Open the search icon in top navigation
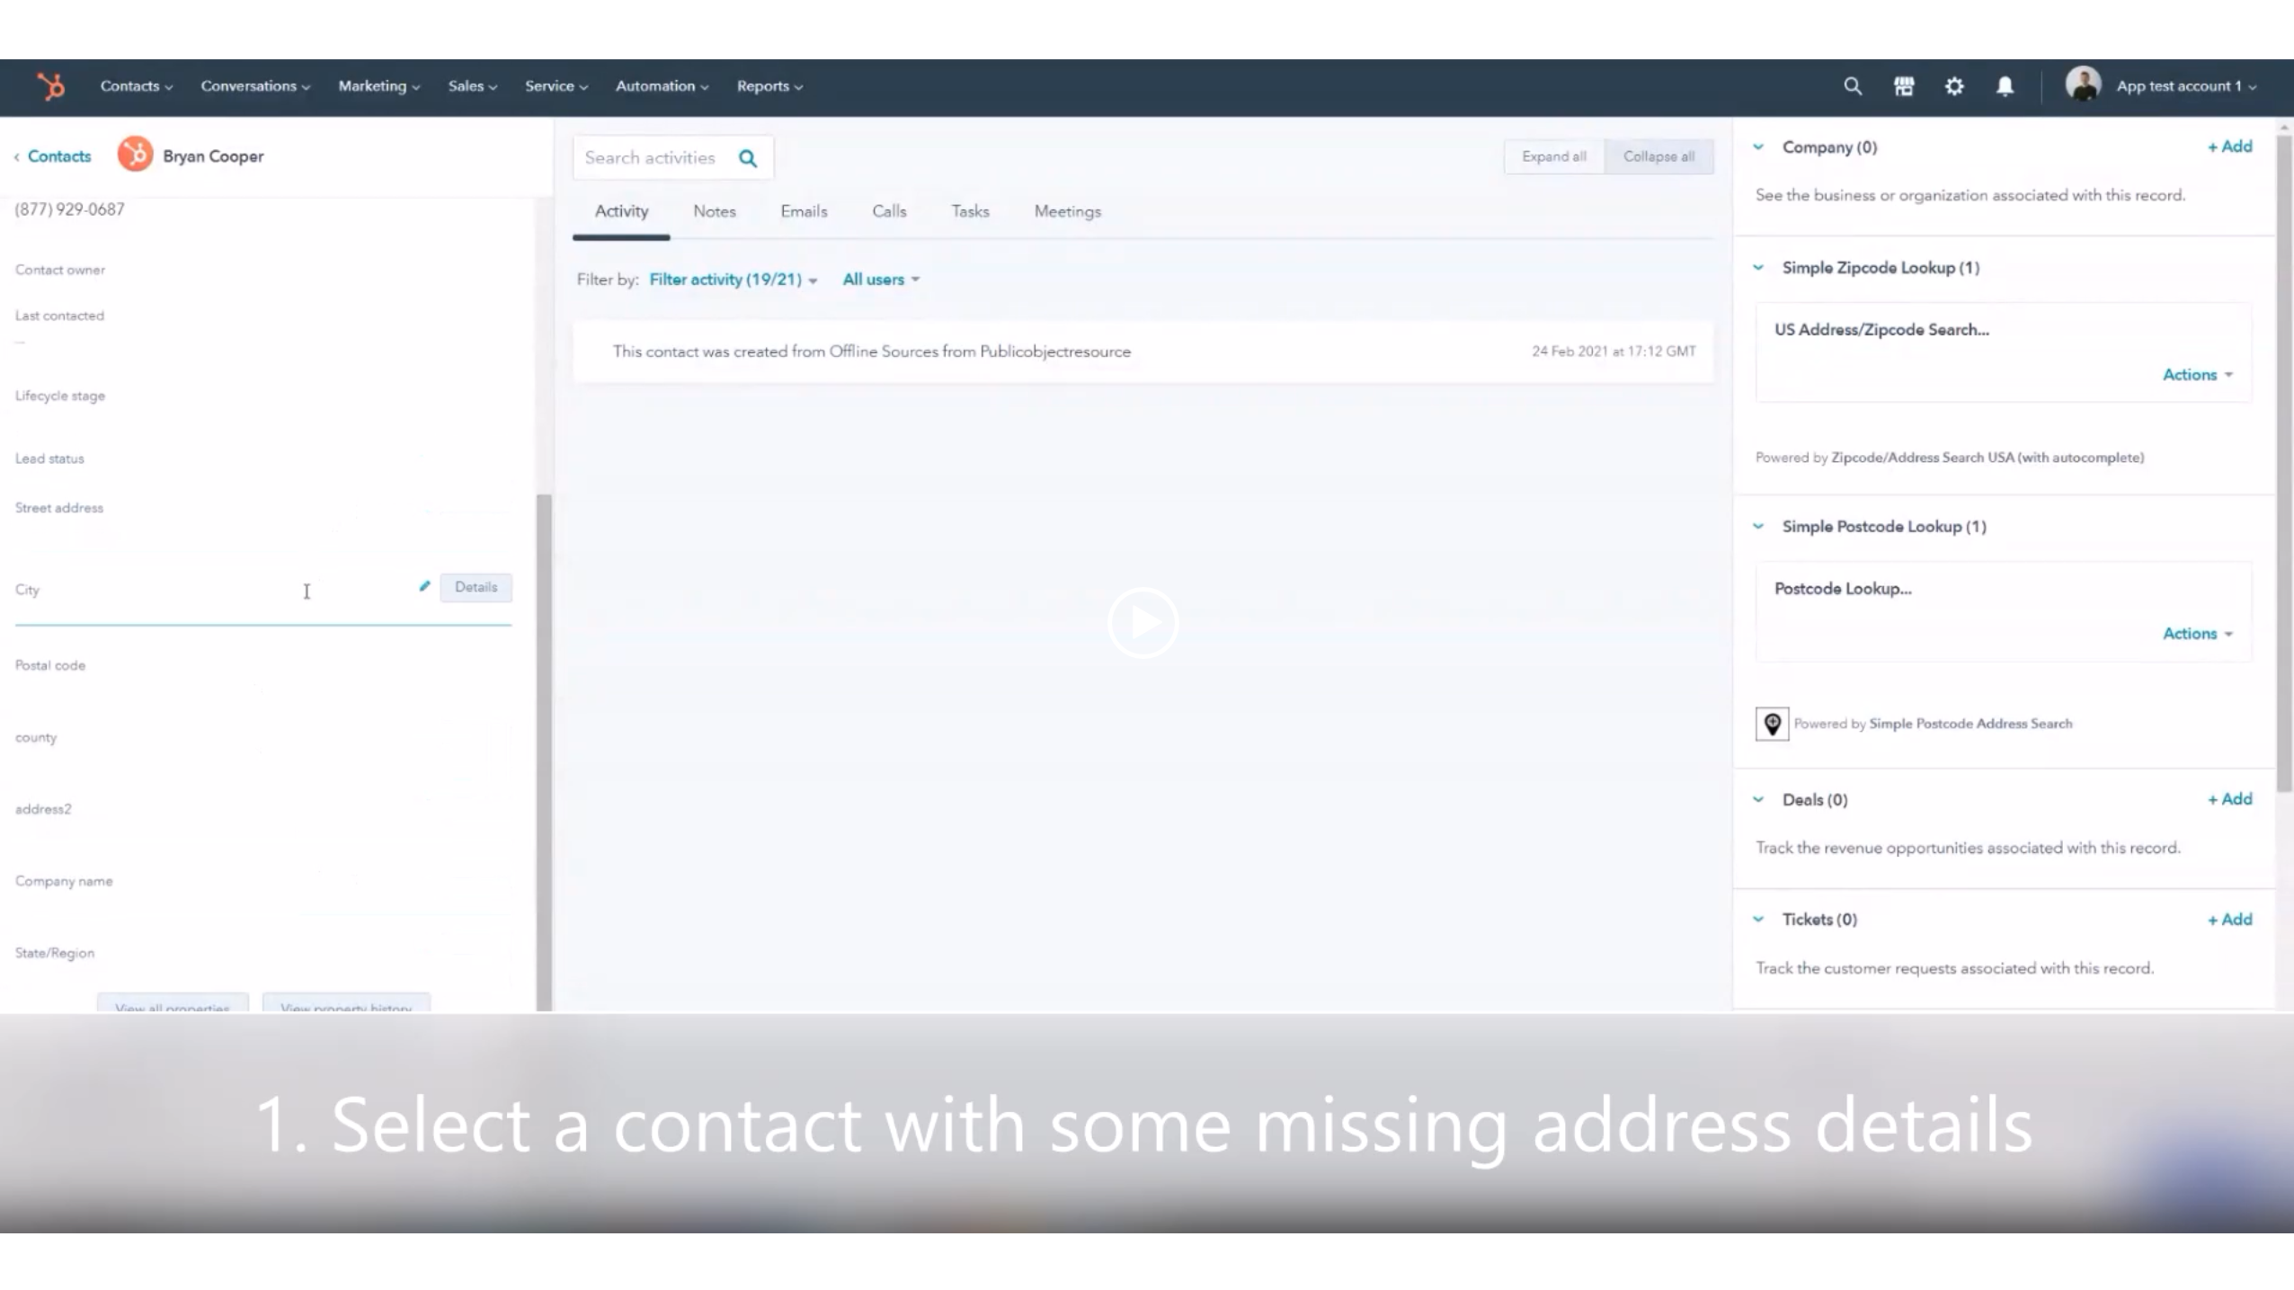The width and height of the screenshot is (2294, 1290). click(1853, 85)
